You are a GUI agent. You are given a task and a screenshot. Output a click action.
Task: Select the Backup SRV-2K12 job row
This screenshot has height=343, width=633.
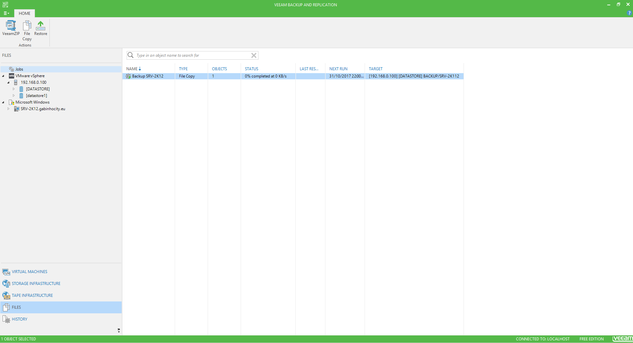tap(293, 76)
